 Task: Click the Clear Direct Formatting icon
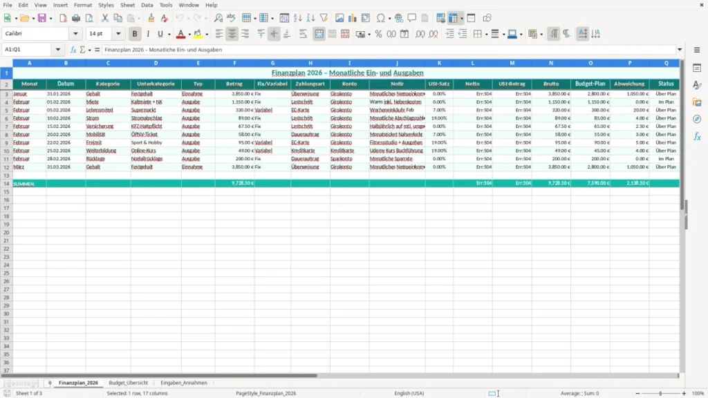(x=165, y=18)
